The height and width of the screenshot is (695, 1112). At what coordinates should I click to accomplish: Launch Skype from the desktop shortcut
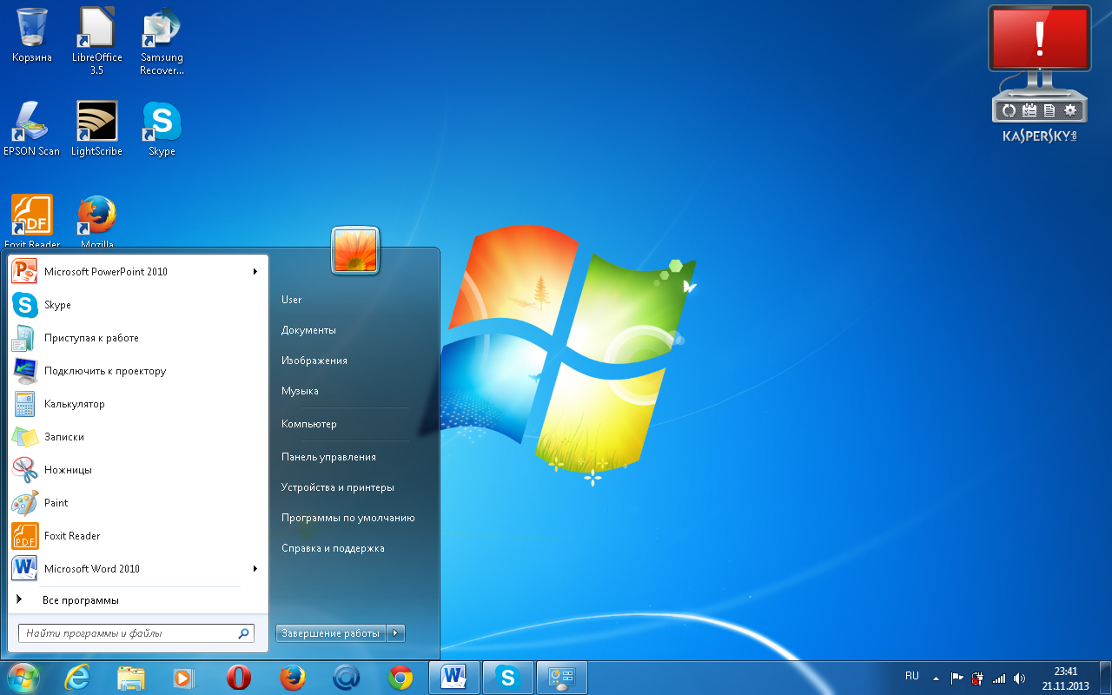162,129
